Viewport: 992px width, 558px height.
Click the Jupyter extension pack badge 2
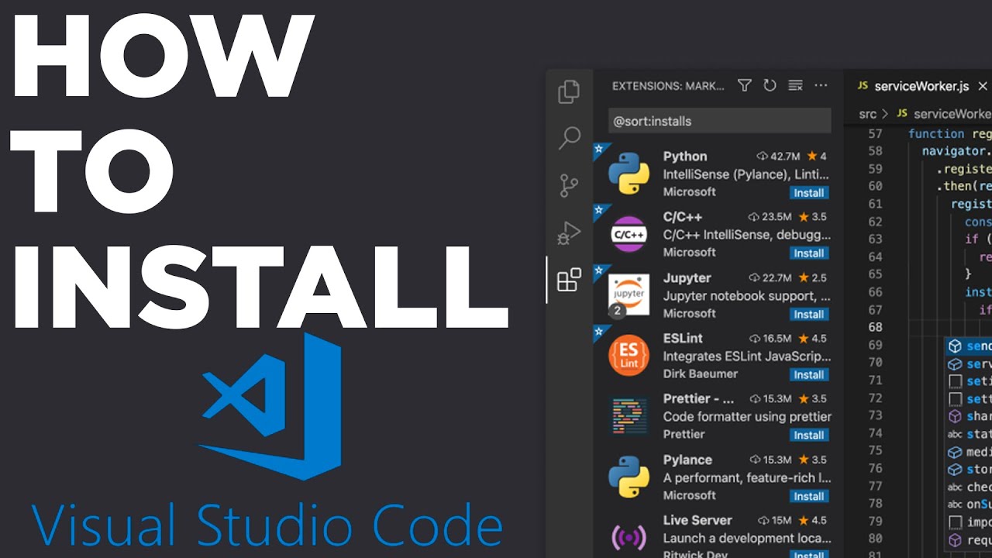pyautogui.click(x=618, y=311)
